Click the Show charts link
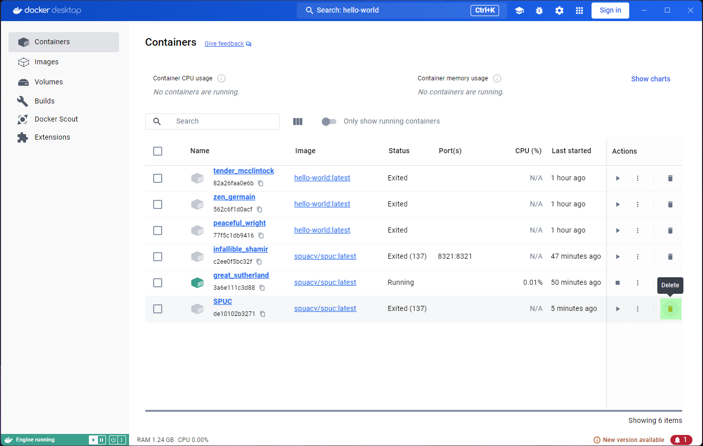Screen dimensions: 703x446 [651, 79]
